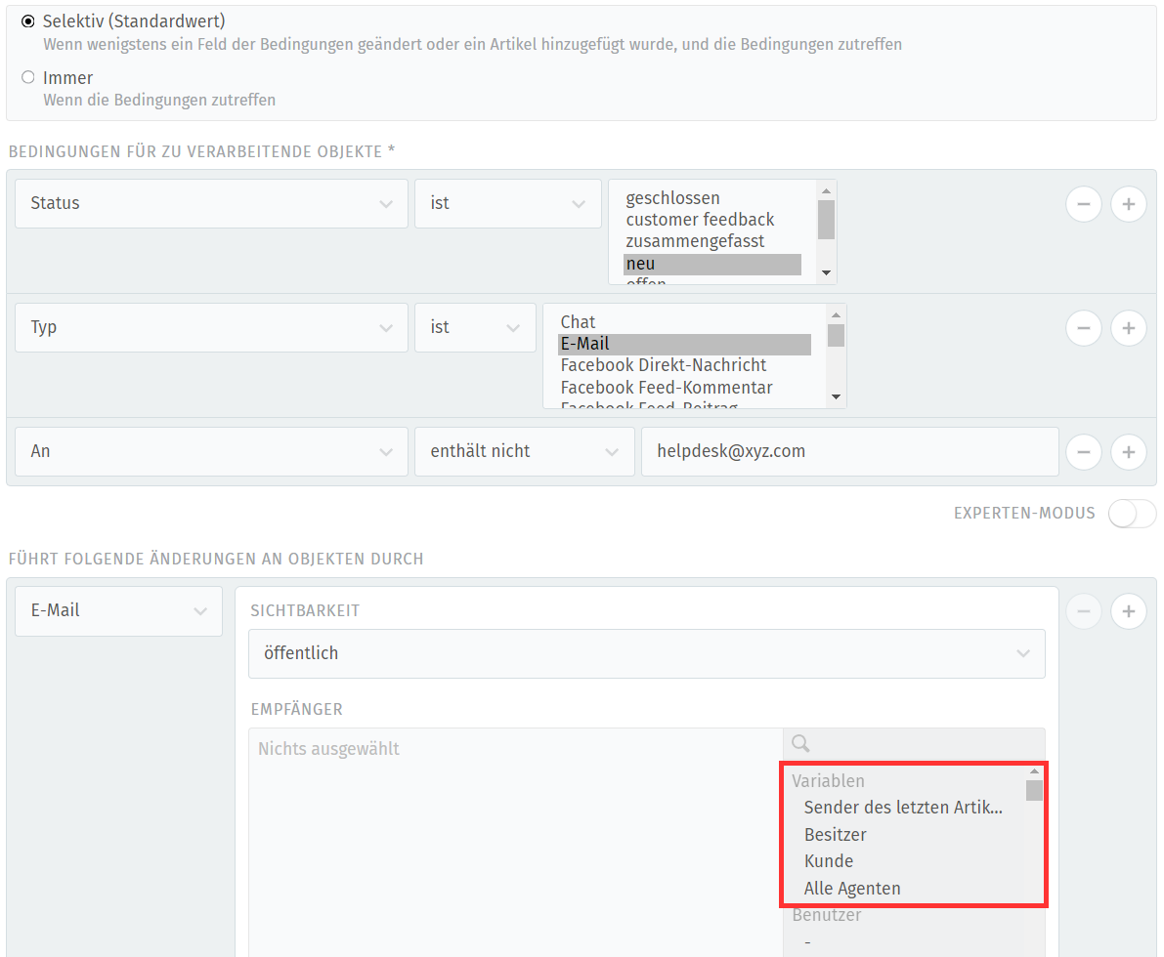Viewport: 1164px width, 957px height.
Task: Remove the An condition with minus icon
Action: [x=1084, y=452]
